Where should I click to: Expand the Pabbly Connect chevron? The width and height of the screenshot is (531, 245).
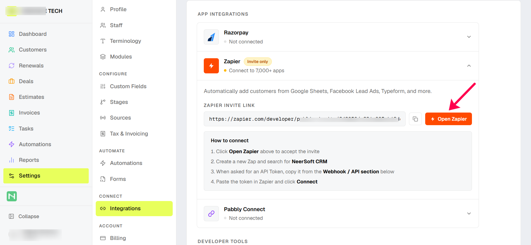469,214
